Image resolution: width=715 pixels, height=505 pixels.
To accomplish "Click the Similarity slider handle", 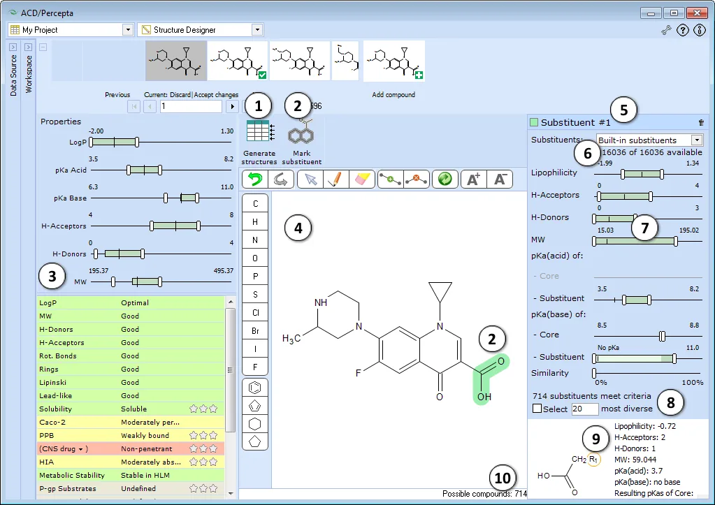I will point(594,373).
